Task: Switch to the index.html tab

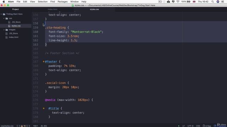Action: 52,10
